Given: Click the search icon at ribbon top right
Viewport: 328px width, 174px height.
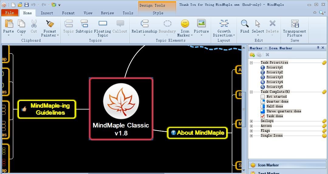Looking at the screenshot, I should [x=321, y=12].
